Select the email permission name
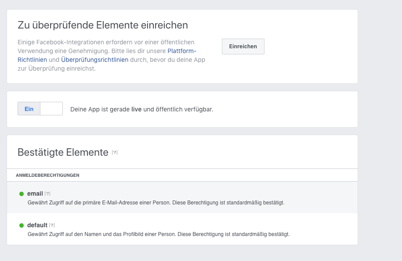This screenshot has height=261, width=402. coord(35,194)
